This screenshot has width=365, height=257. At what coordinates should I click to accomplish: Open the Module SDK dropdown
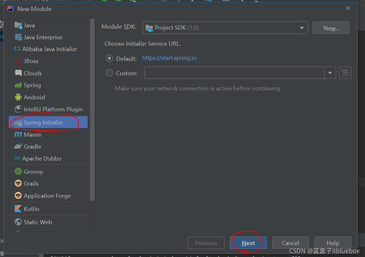click(x=225, y=28)
